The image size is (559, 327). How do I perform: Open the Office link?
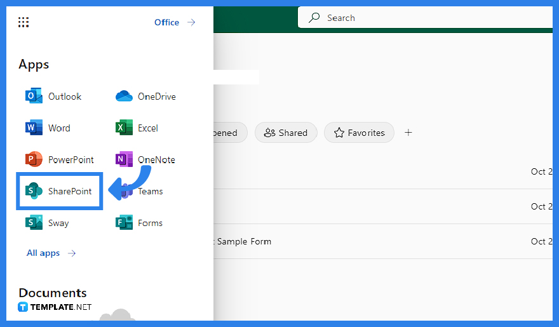[x=166, y=22]
